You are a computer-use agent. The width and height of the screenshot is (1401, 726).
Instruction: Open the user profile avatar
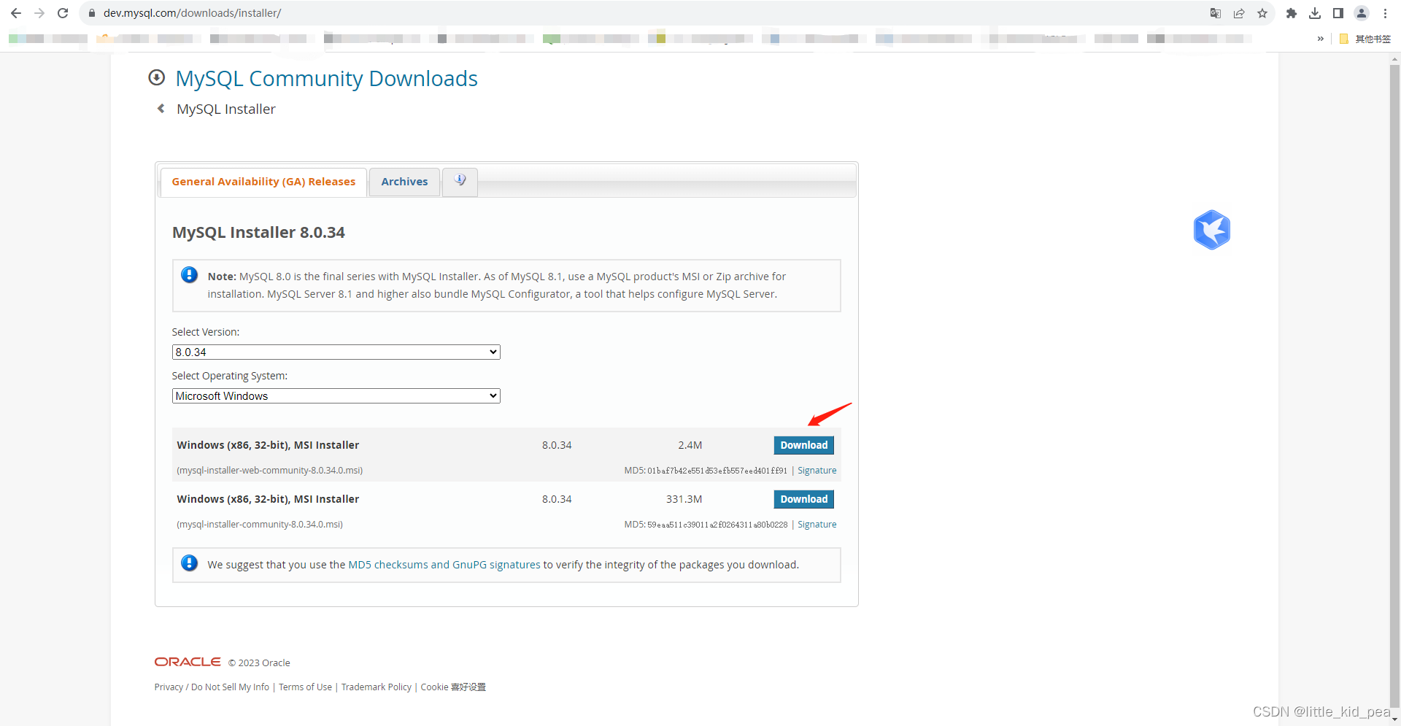[1362, 13]
